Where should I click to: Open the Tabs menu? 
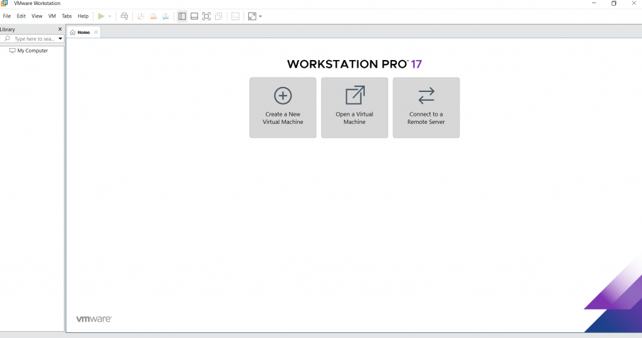[x=66, y=16]
